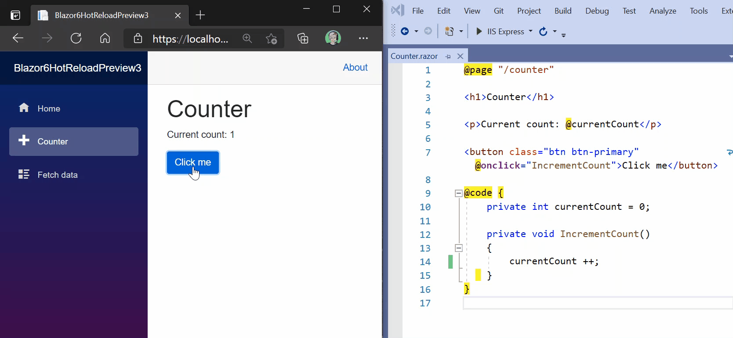This screenshot has width=733, height=338.
Task: Expand the IIS Express launch dropdown
Action: [530, 31]
